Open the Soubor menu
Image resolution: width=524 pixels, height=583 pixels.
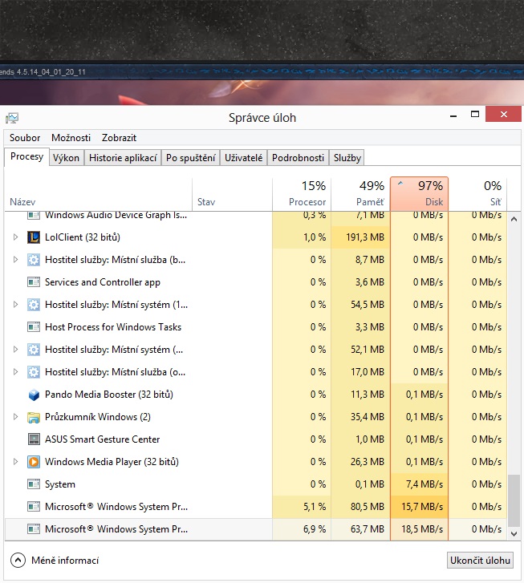point(25,138)
